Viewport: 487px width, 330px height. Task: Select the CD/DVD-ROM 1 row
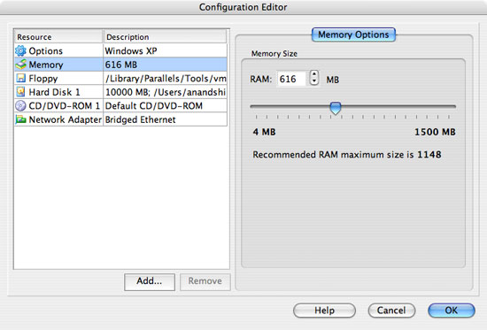point(120,105)
